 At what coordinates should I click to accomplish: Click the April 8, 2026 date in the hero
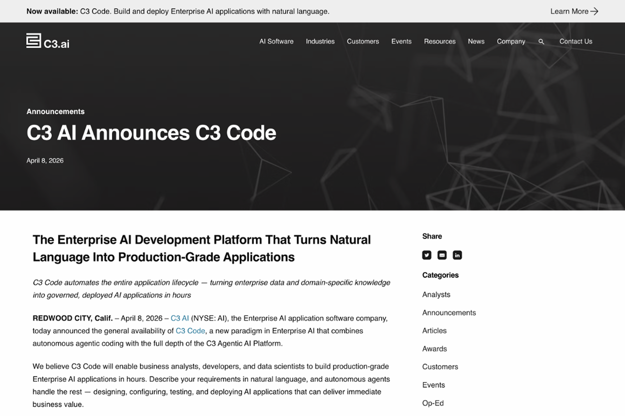pos(45,161)
